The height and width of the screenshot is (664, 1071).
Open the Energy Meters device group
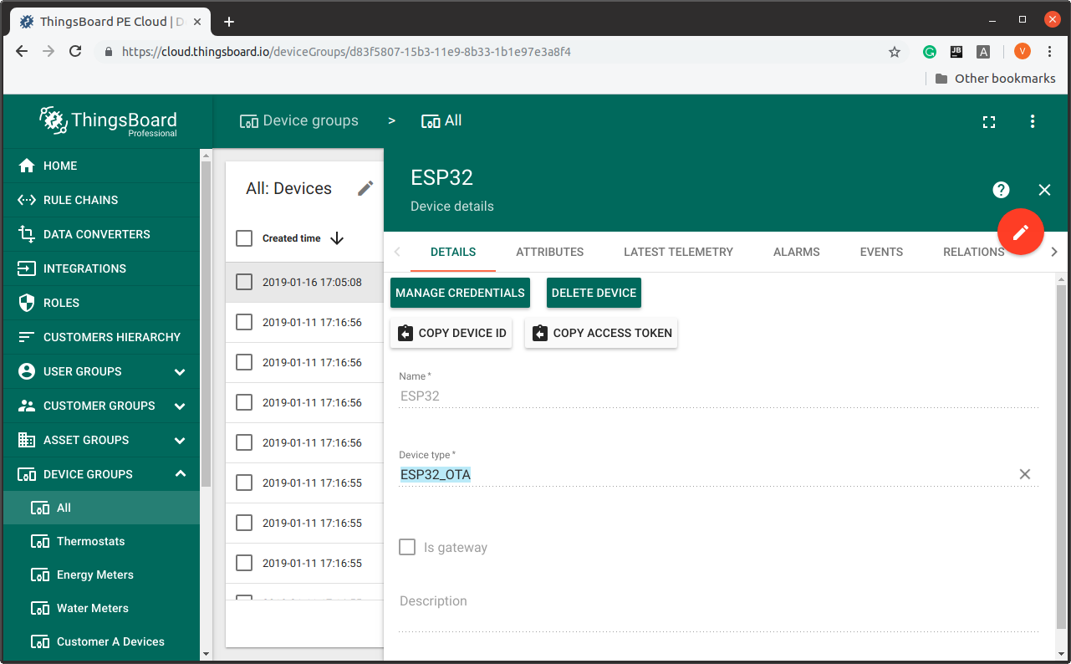(101, 575)
